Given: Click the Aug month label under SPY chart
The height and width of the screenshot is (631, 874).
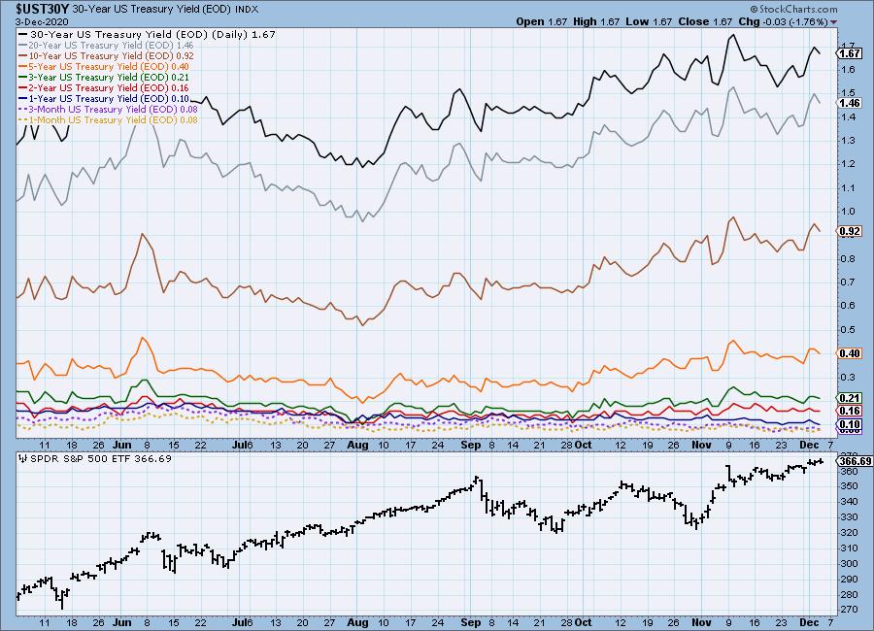Looking at the screenshot, I should tap(357, 622).
